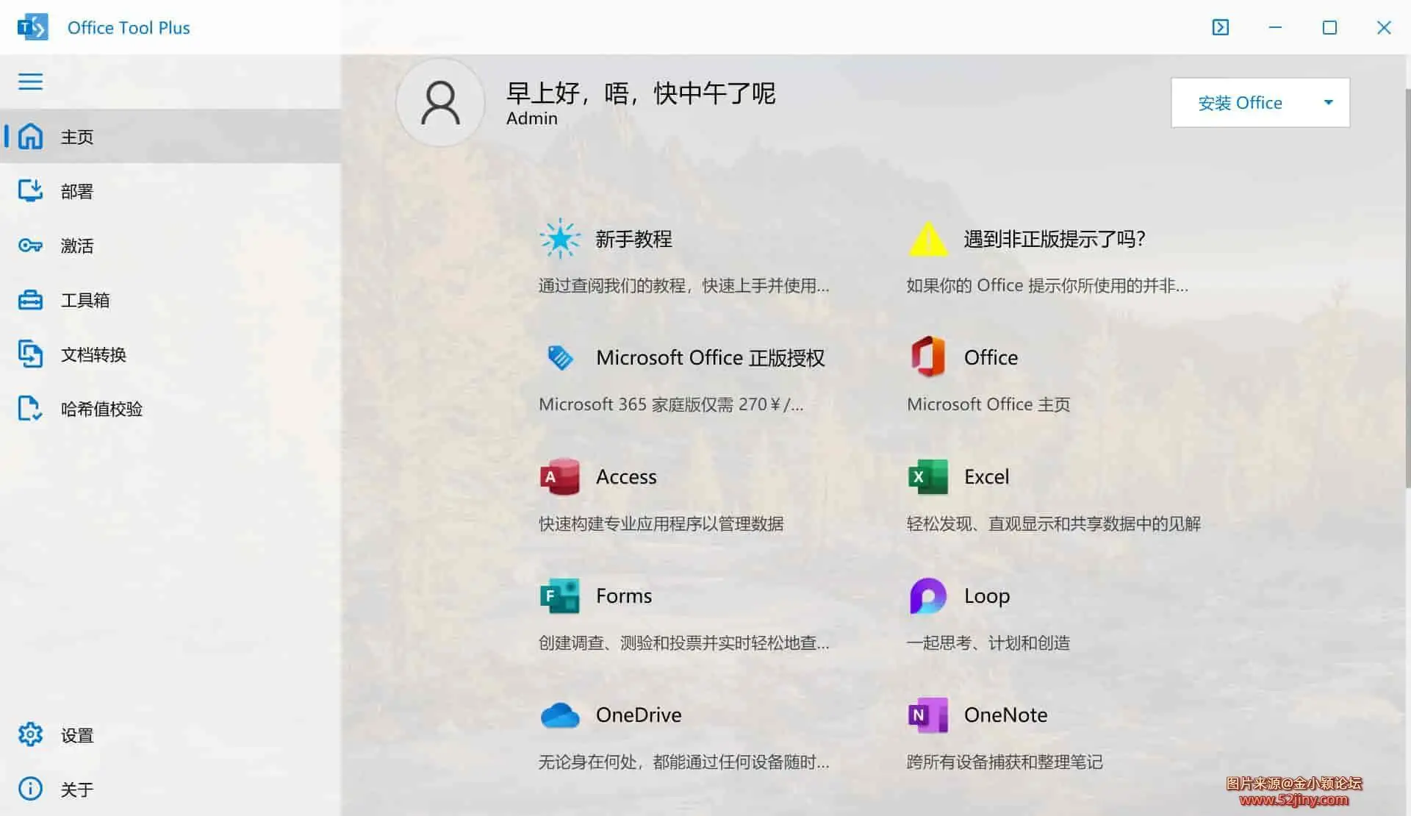Open 设置 at the sidebar bottom
This screenshot has width=1411, height=816.
[76, 735]
